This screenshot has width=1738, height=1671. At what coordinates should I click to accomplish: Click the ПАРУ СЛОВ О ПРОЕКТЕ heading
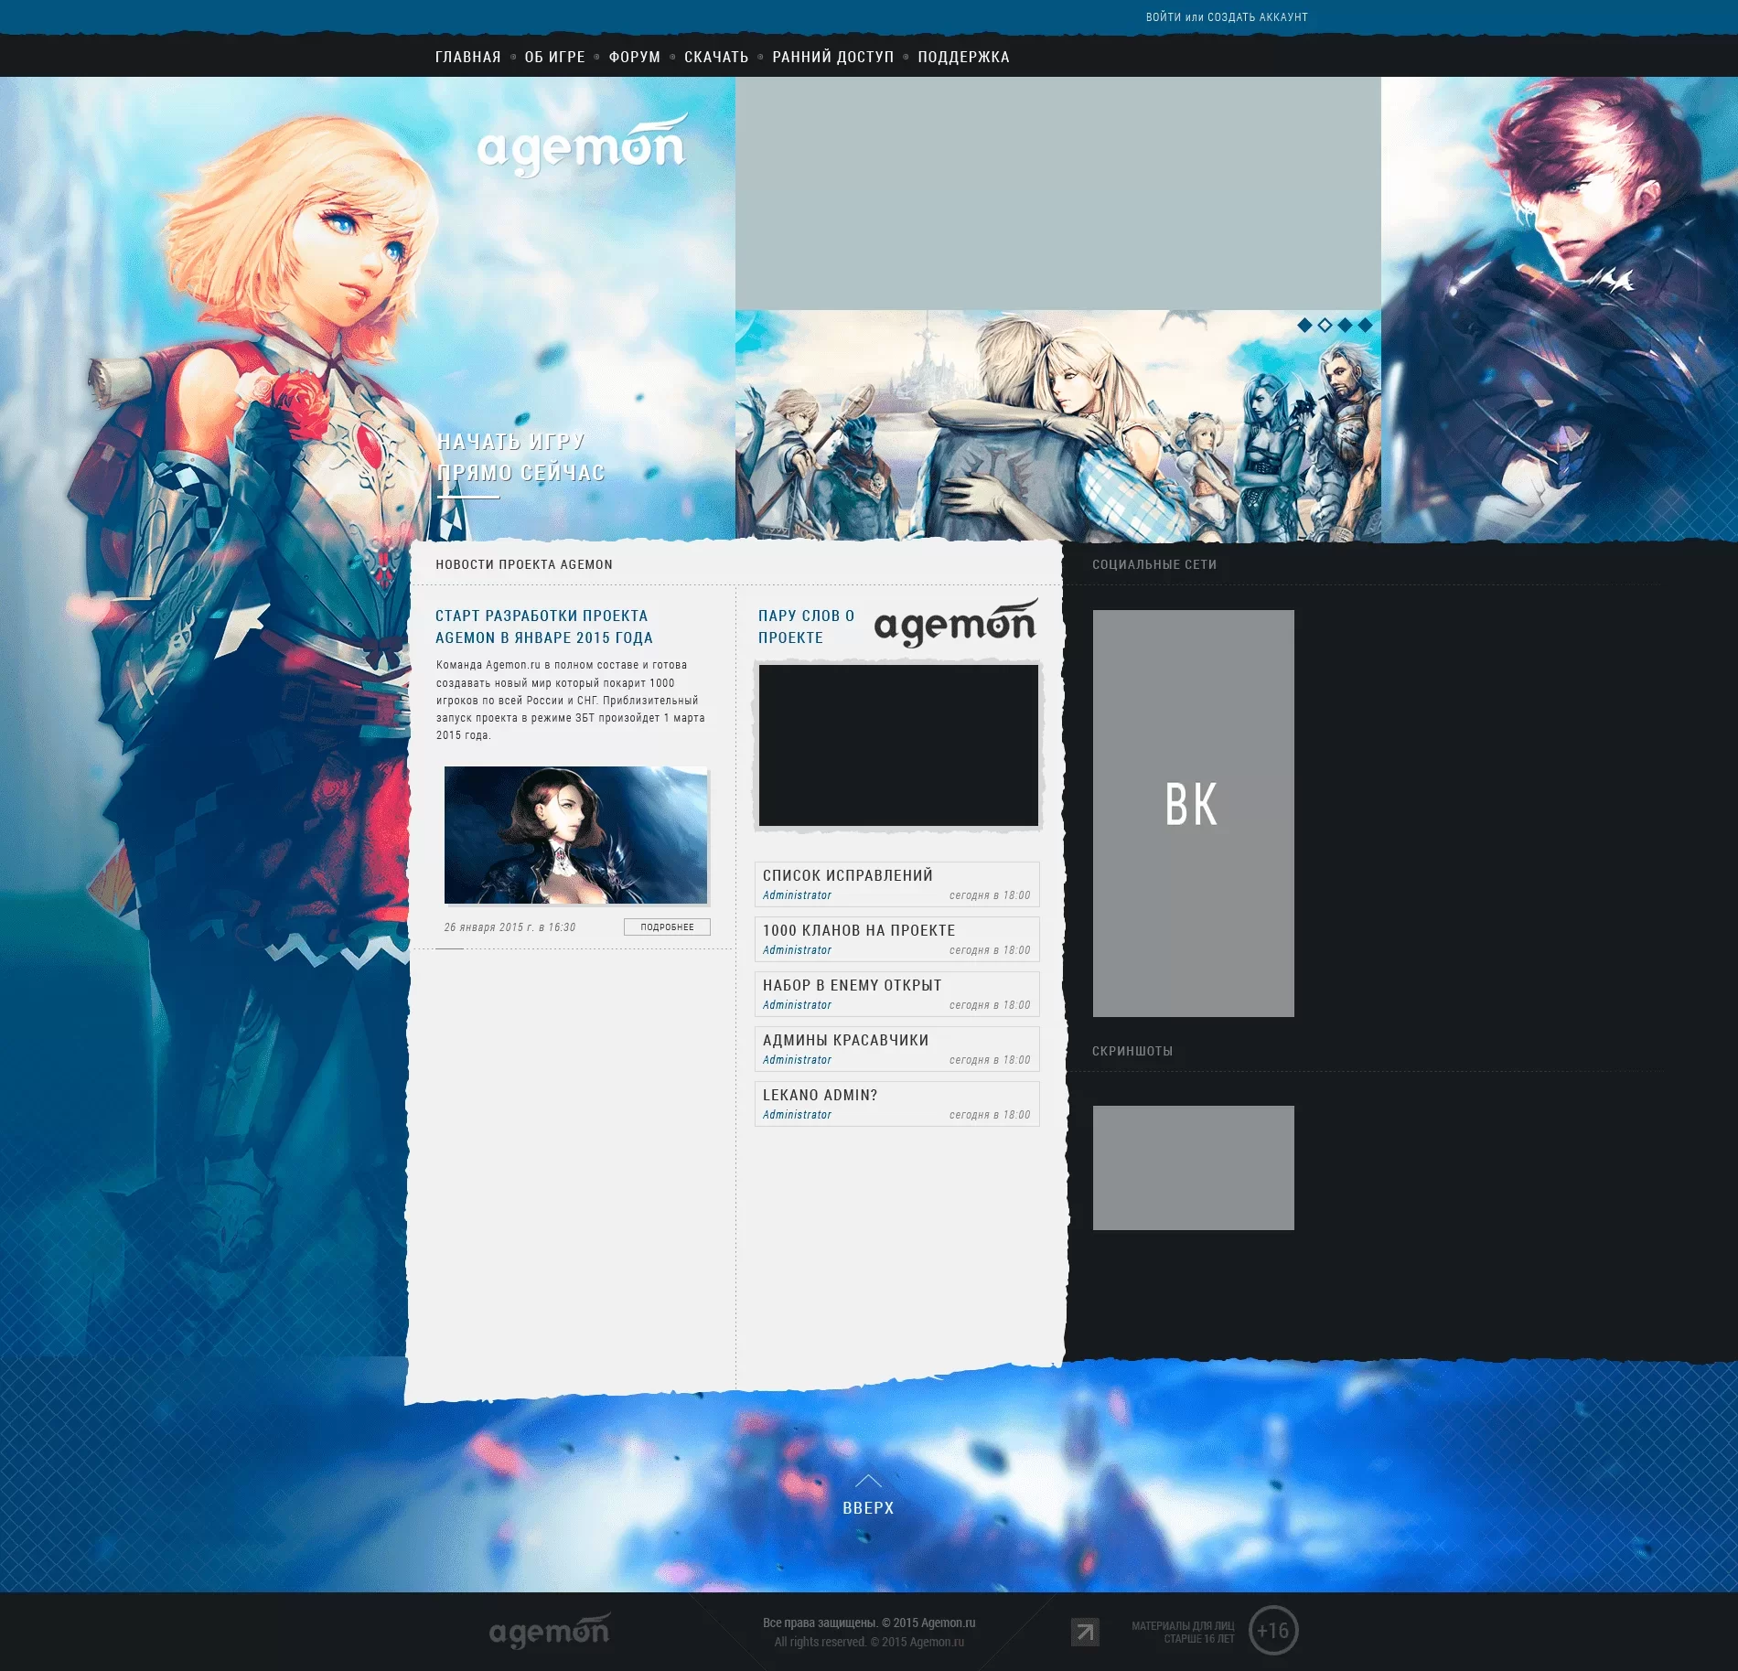click(x=806, y=627)
